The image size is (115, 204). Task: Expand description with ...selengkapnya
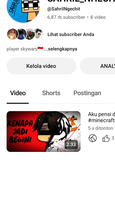(61, 49)
